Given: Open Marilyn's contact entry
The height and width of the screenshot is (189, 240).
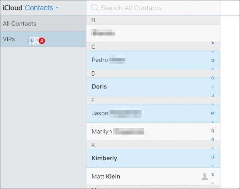Looking at the screenshot, I should click(x=148, y=131).
